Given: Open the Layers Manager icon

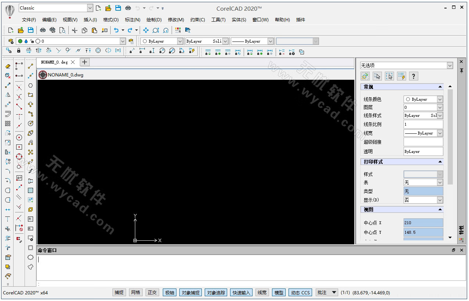Looking at the screenshot, I should 11,41.
